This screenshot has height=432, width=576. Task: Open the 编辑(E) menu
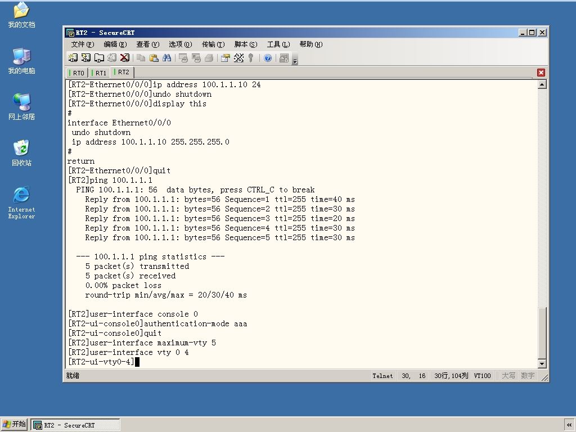coord(115,44)
